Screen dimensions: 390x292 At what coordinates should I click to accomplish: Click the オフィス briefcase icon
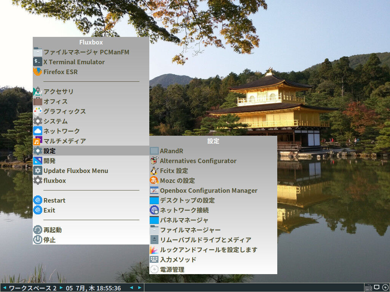point(38,101)
